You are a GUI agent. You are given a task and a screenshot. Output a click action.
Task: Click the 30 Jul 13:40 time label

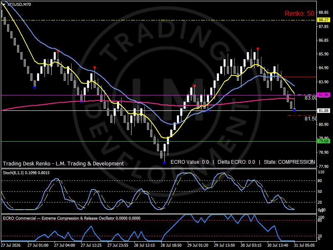[x=278, y=245]
